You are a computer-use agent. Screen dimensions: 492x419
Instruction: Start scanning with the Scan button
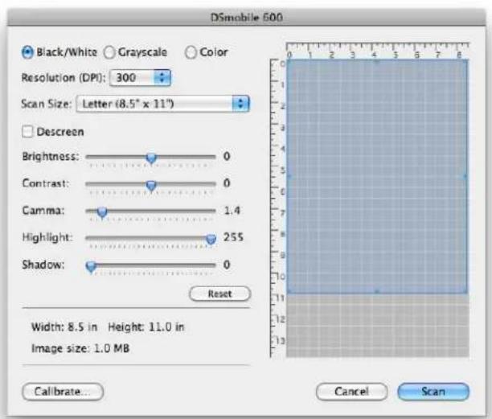click(433, 392)
